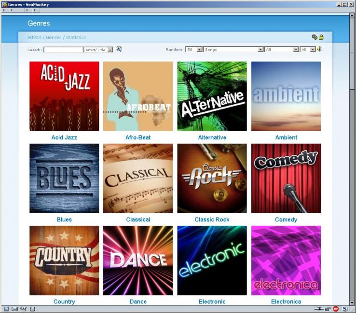356x313 pixels.
Task: Select the Afrobeat cover thumbnail
Action: (x=138, y=96)
